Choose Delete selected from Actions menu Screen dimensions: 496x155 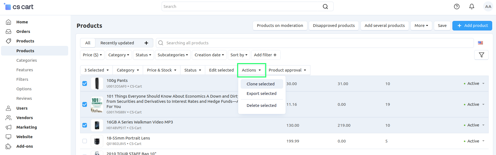coord(262,106)
